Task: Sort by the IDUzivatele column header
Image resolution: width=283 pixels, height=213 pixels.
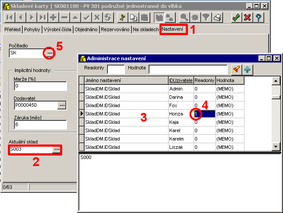Action: coord(180,81)
